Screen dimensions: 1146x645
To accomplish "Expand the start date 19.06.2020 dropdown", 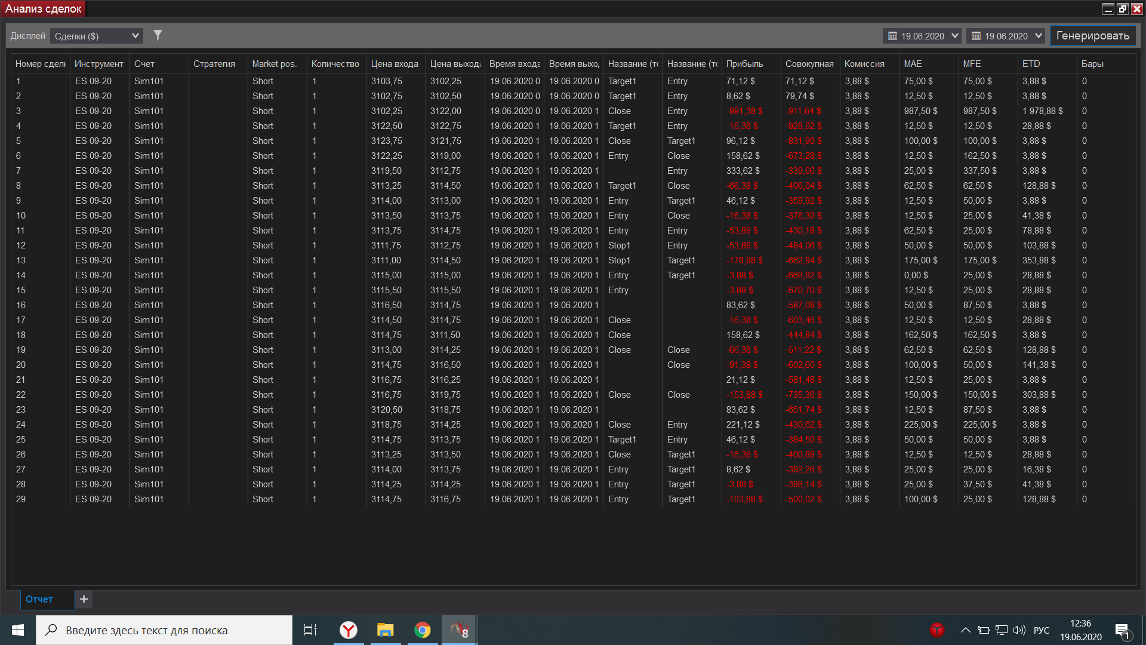I will [x=954, y=36].
